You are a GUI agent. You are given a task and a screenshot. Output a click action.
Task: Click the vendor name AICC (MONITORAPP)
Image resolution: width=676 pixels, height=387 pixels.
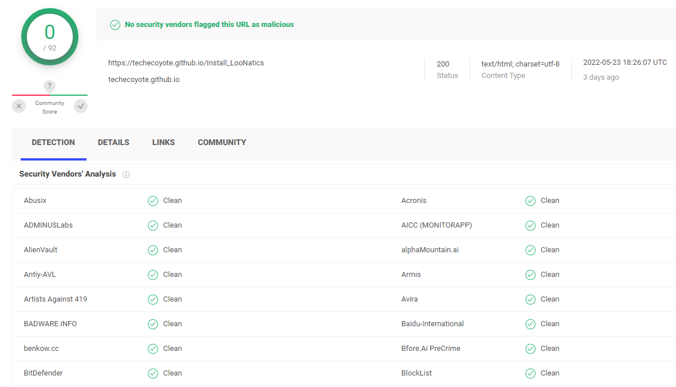click(437, 225)
